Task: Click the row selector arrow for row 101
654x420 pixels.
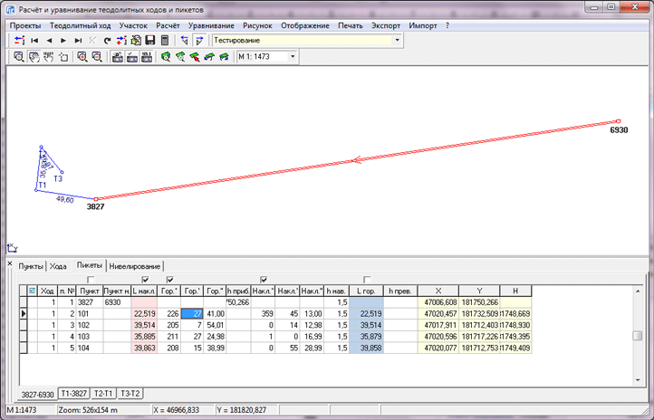Action: (x=24, y=314)
